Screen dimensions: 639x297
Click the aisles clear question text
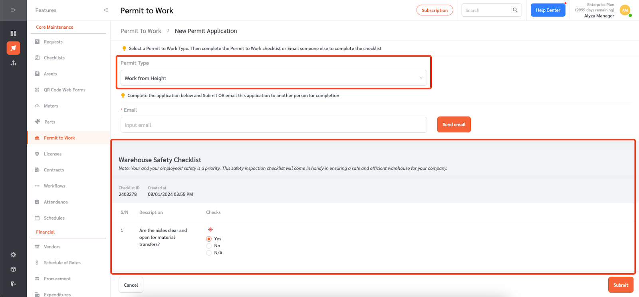pyautogui.click(x=163, y=237)
